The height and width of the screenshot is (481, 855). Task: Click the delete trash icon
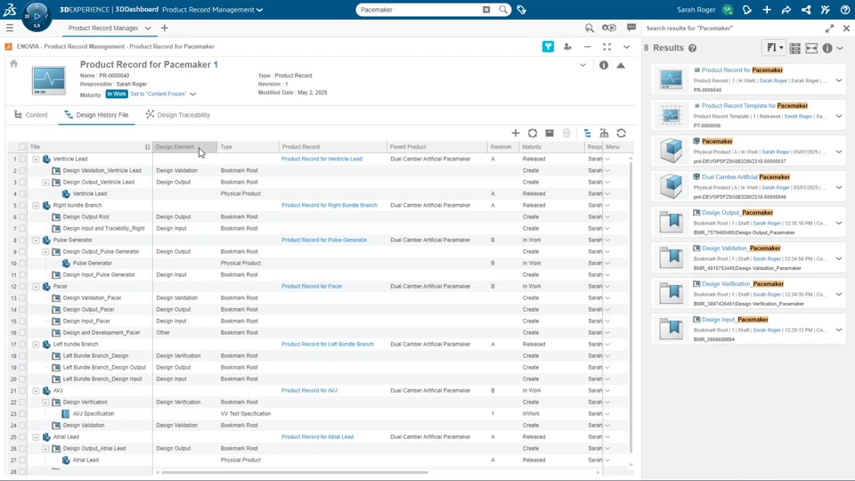click(566, 133)
